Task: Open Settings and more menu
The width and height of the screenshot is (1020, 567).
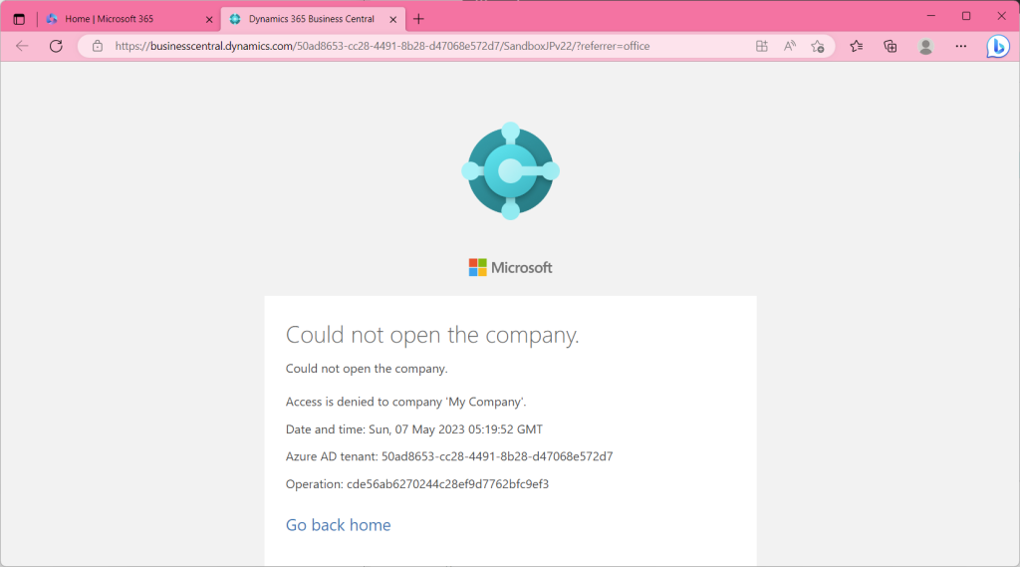Action: (961, 46)
